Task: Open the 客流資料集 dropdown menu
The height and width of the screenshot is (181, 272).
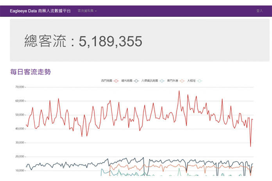Action: (x=87, y=11)
